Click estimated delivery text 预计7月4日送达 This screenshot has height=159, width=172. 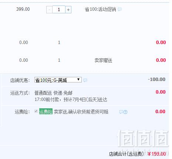point(85,99)
